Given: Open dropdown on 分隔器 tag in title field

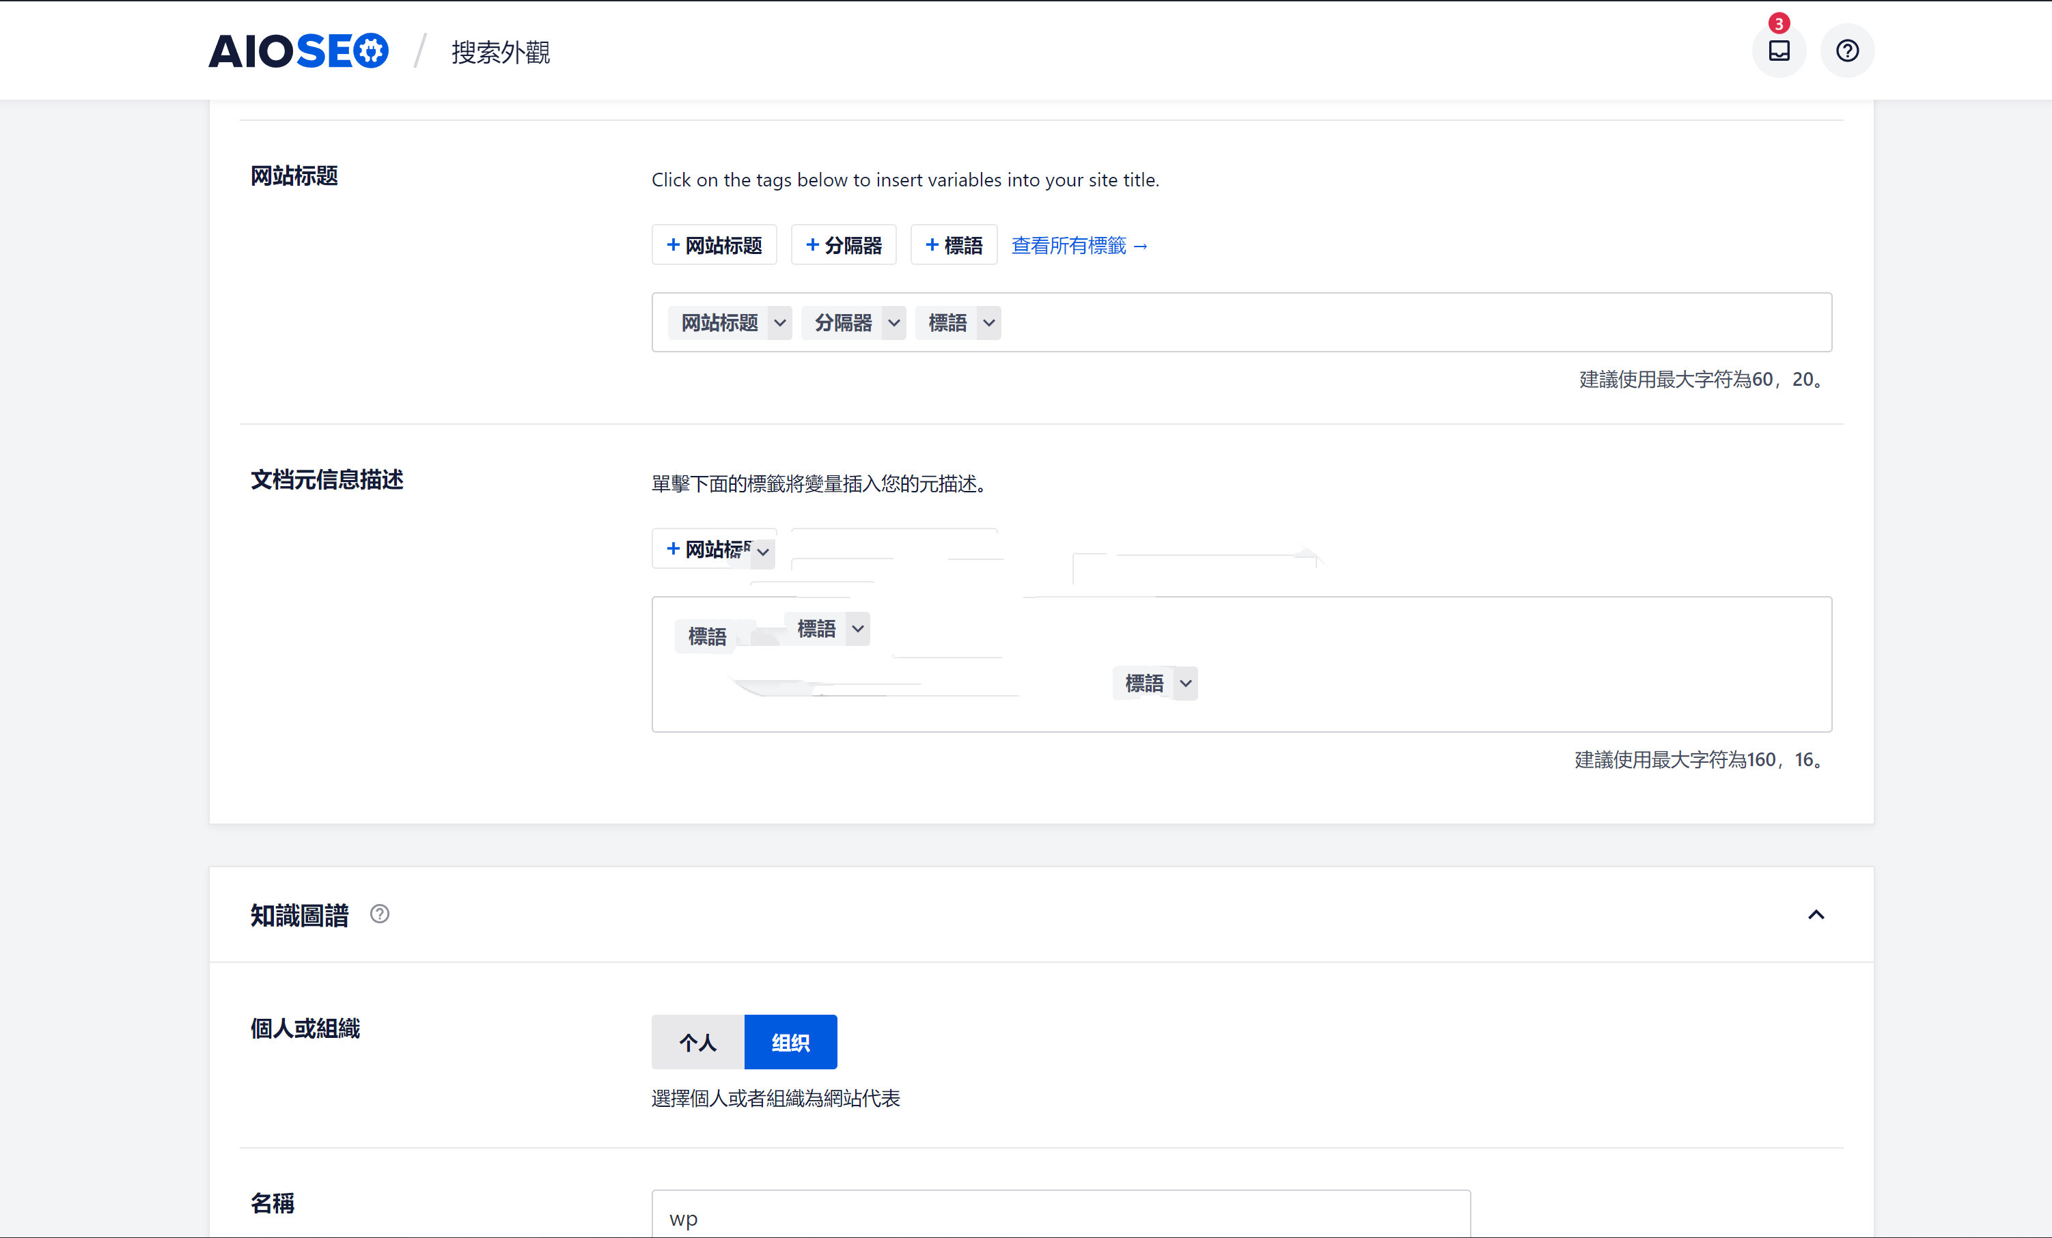Looking at the screenshot, I should (x=893, y=323).
